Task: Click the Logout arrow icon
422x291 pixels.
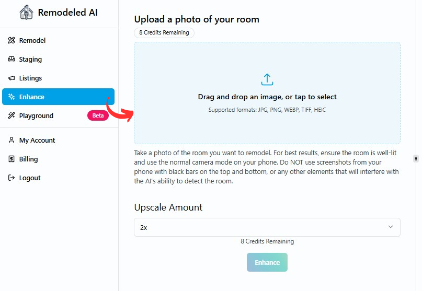Action: pos(12,178)
